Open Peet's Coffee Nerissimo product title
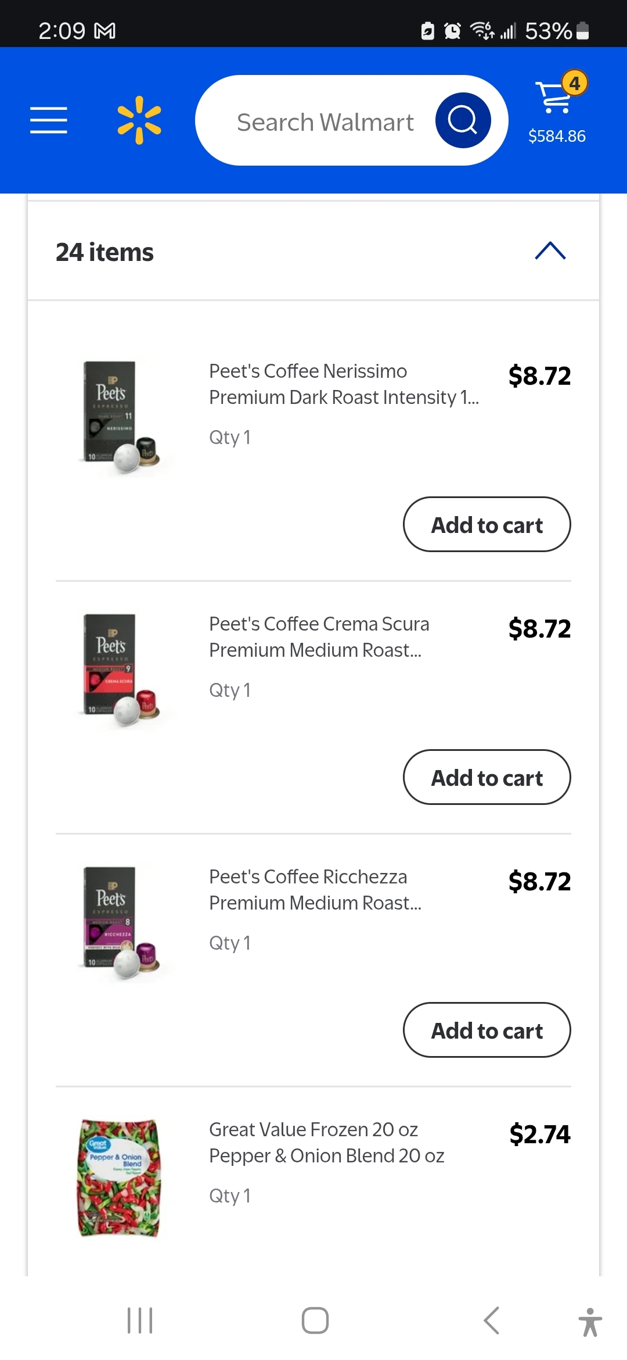 coord(344,384)
